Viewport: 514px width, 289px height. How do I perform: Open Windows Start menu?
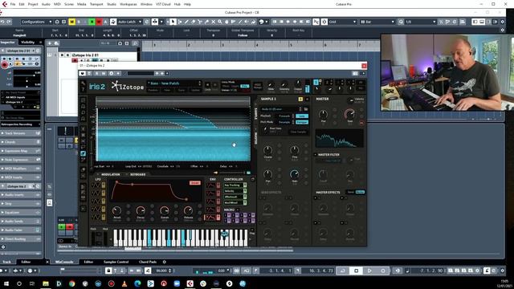point(6,283)
